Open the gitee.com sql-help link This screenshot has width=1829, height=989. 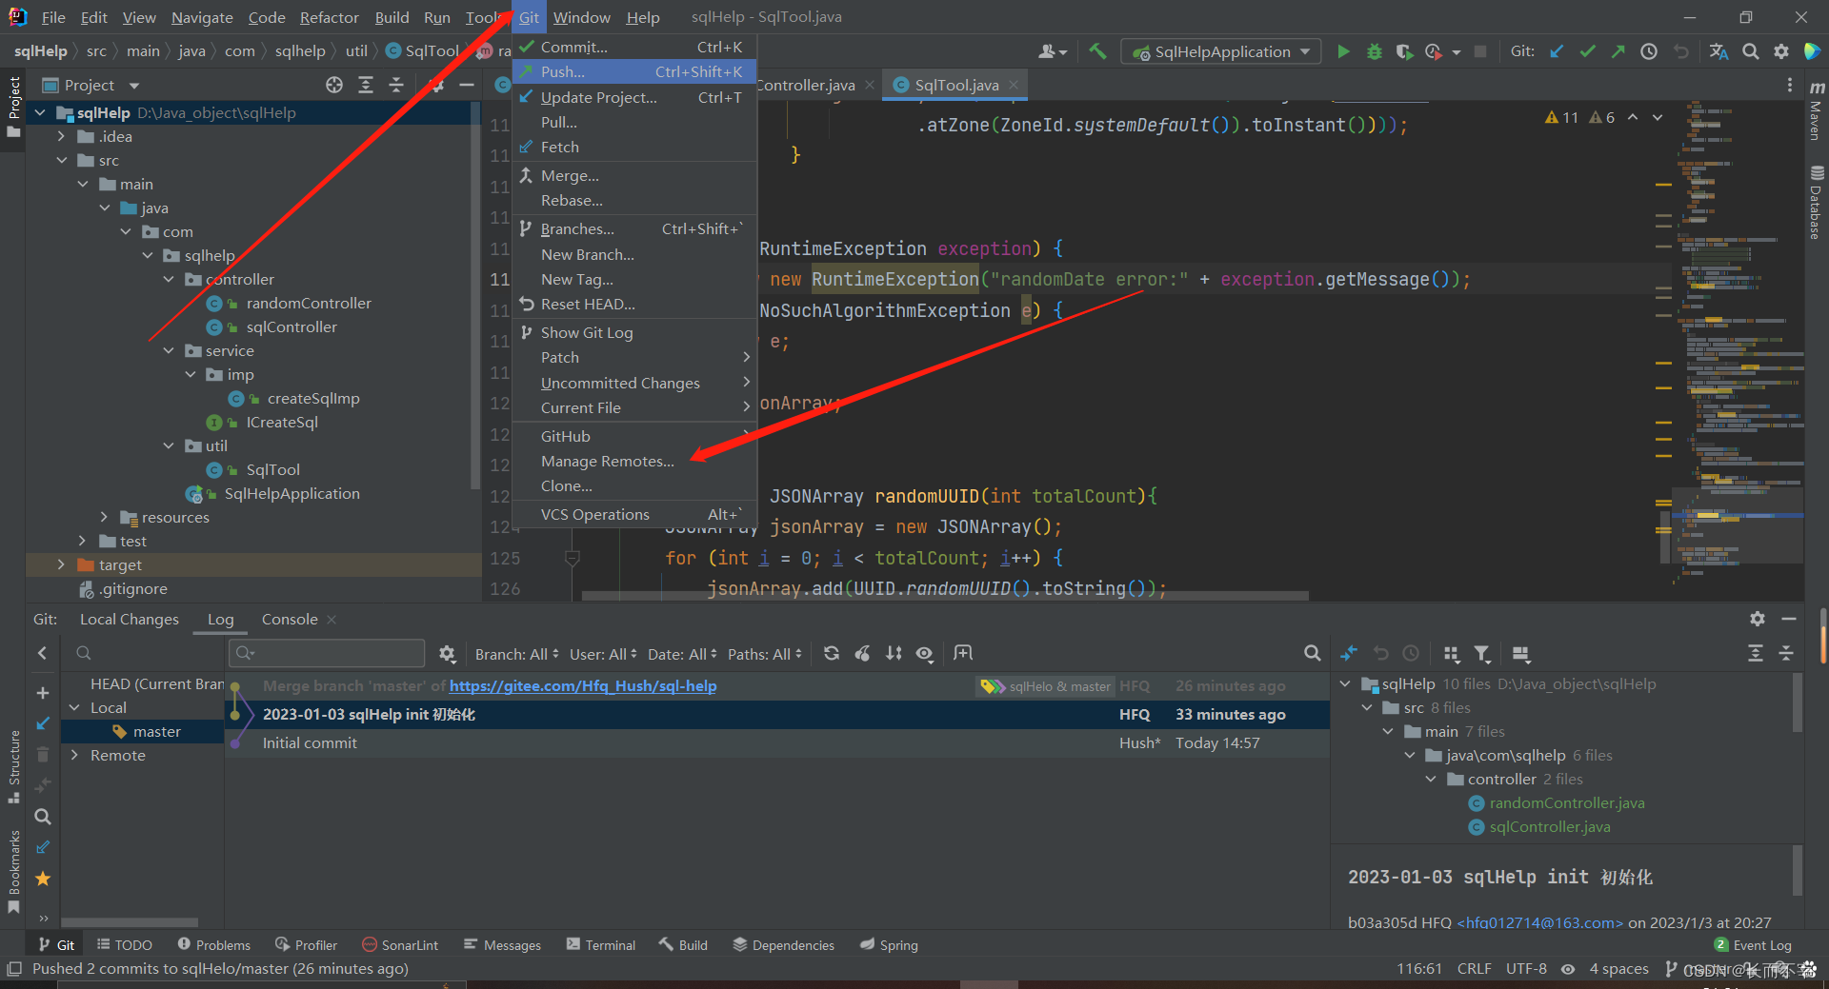(x=583, y=685)
